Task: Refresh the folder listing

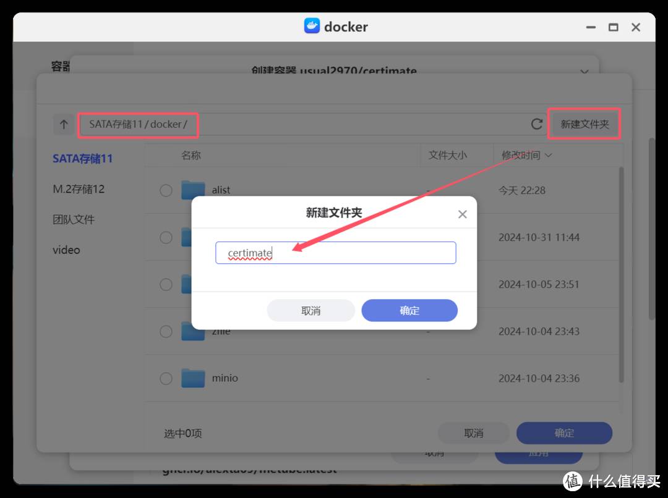Action: click(x=536, y=124)
